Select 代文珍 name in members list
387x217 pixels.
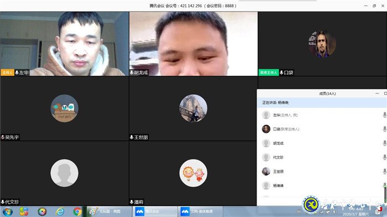[x=278, y=157]
